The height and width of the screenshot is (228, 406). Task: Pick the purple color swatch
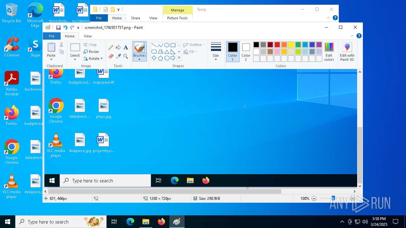319,45
